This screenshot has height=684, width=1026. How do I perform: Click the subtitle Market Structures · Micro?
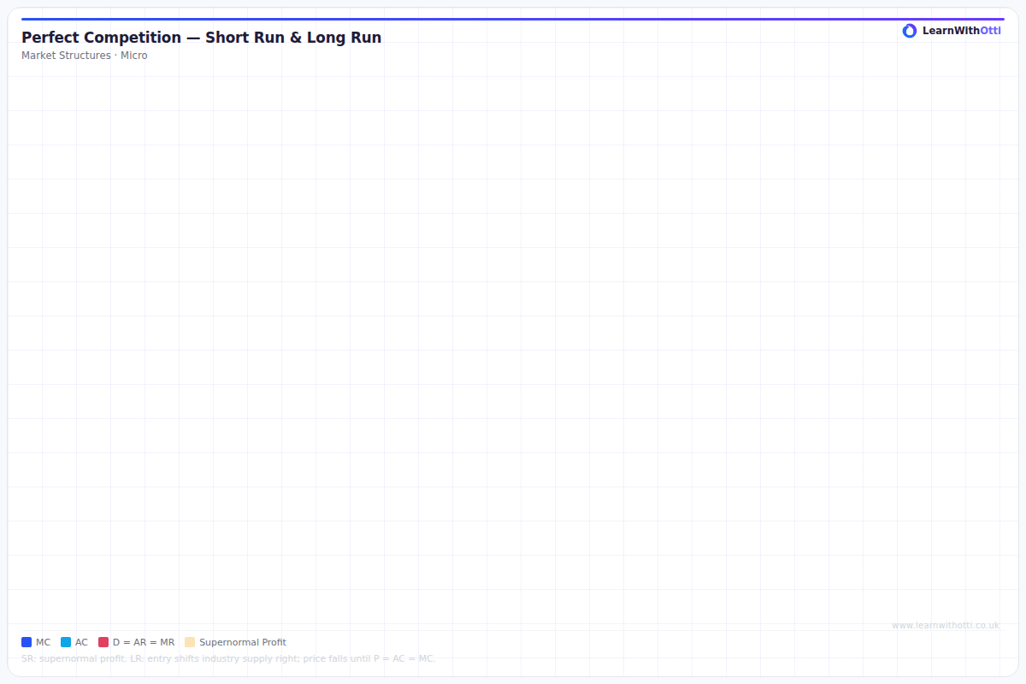(x=85, y=56)
